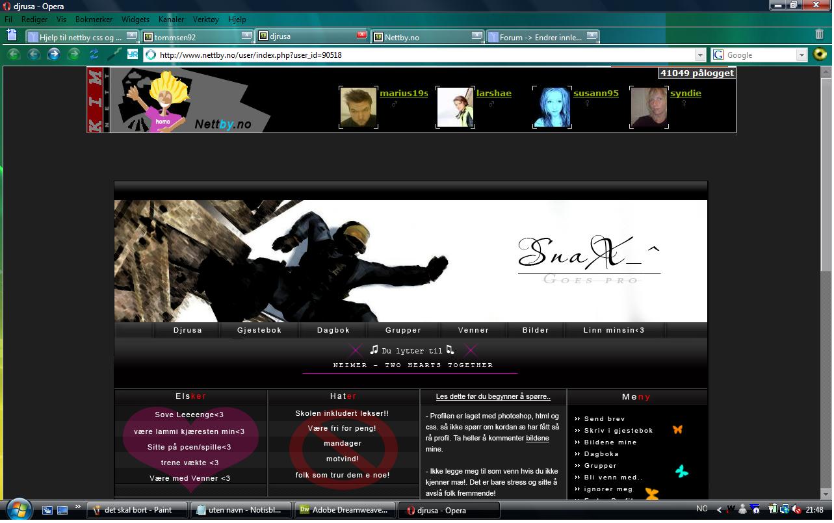The width and height of the screenshot is (834, 523).
Task: Click the fast forward green arrow
Action: [x=73, y=55]
